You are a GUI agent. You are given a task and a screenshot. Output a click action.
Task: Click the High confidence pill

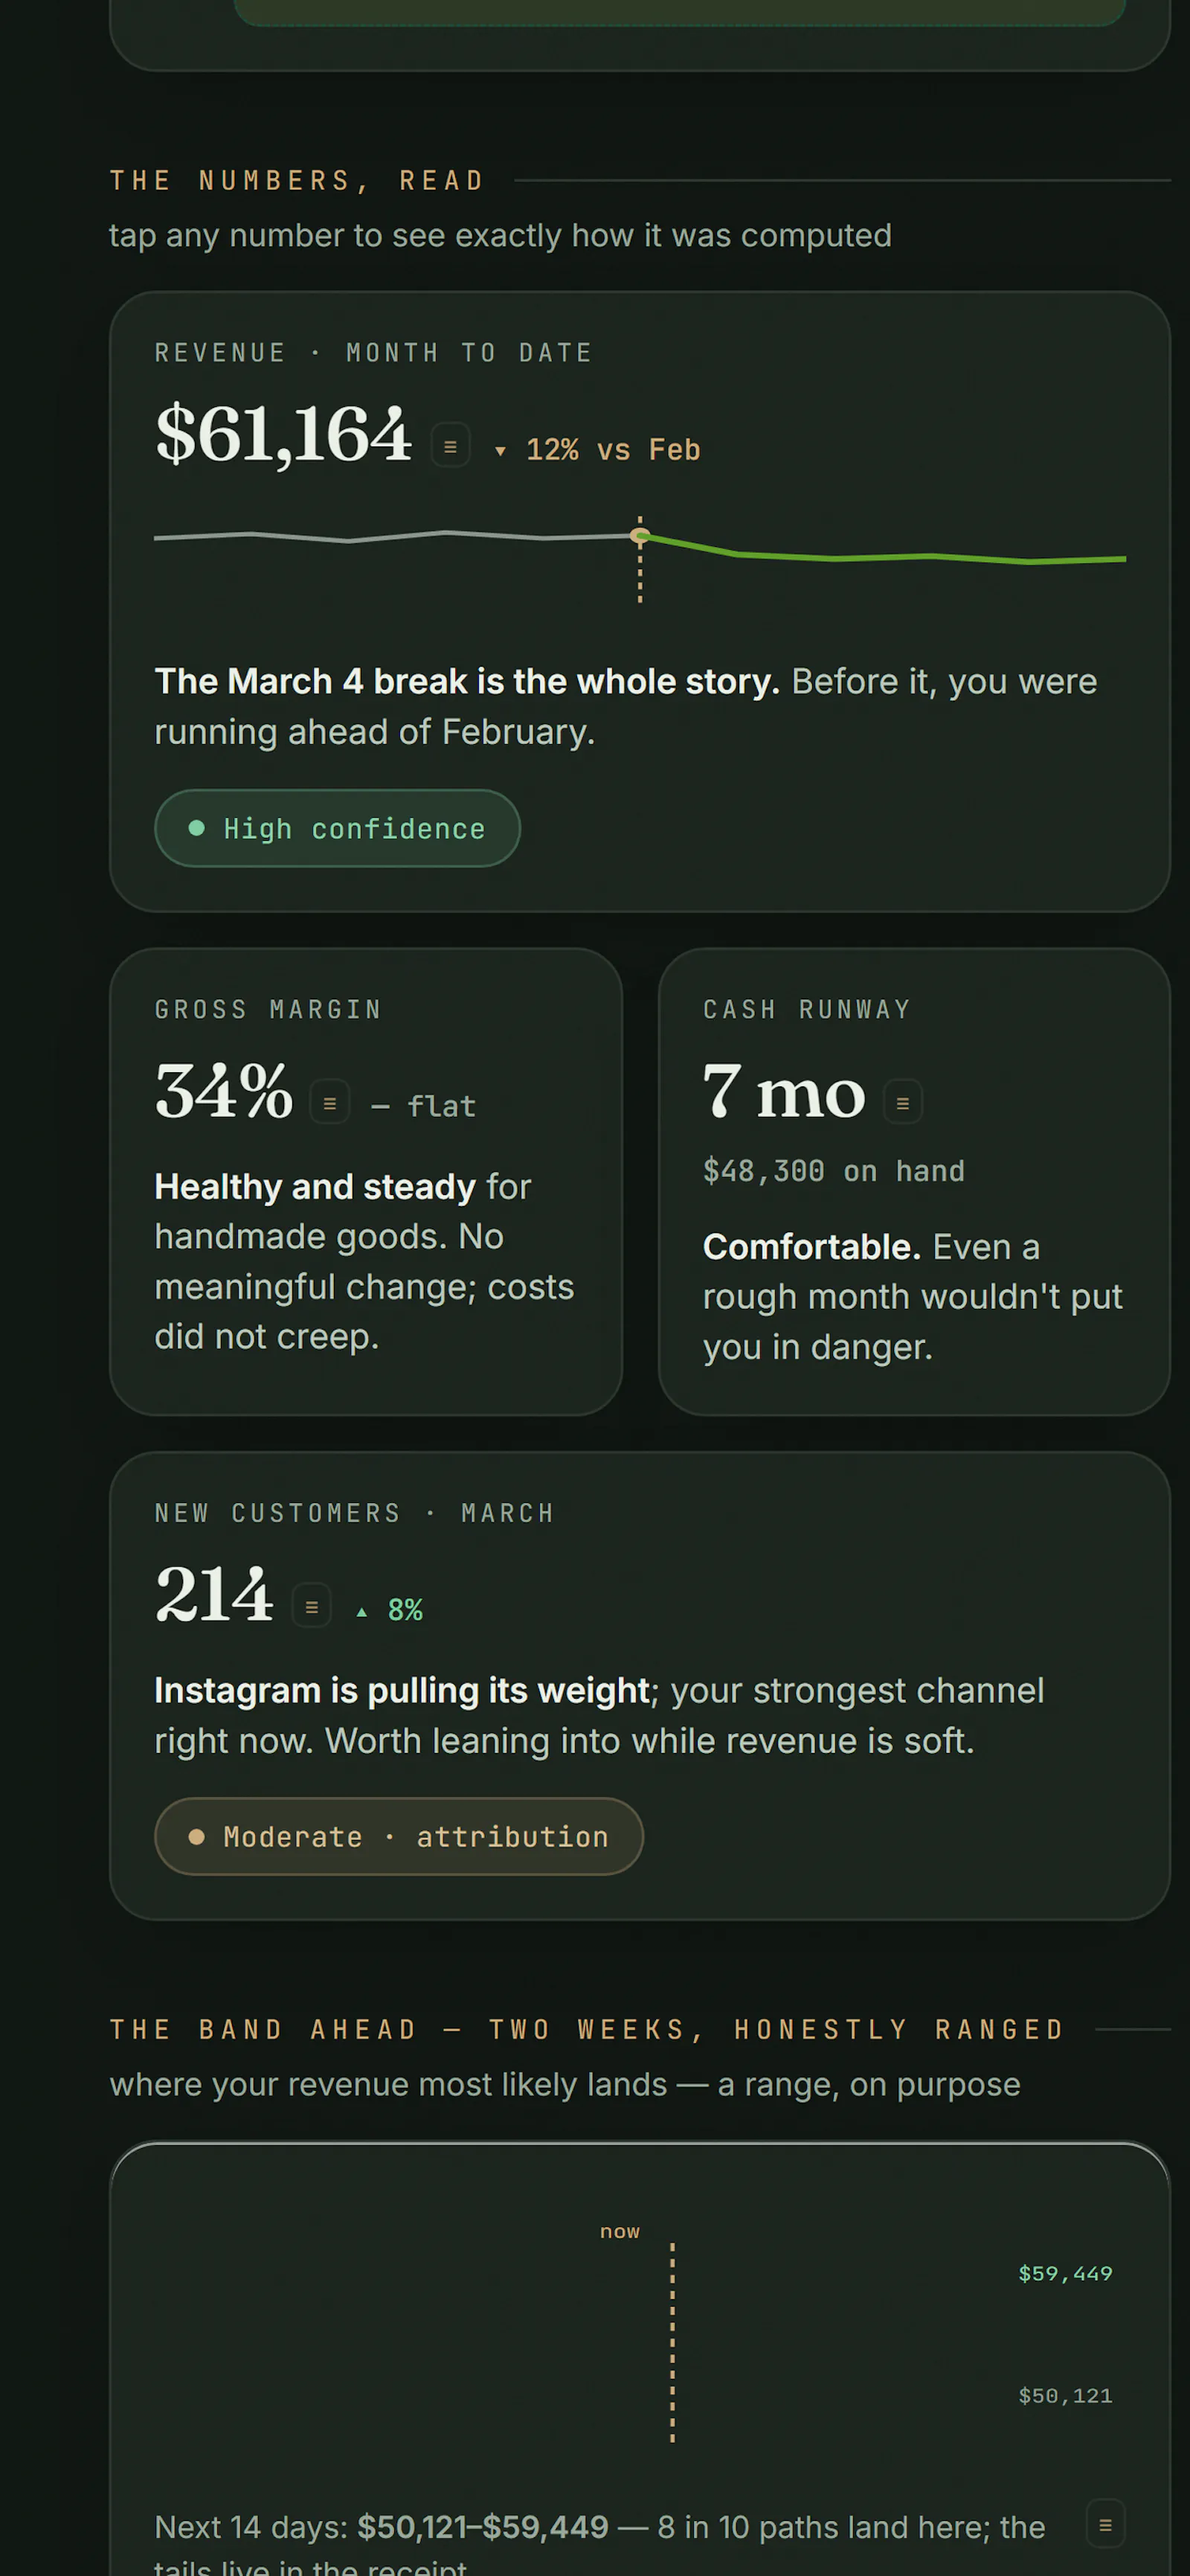pyautogui.click(x=338, y=828)
